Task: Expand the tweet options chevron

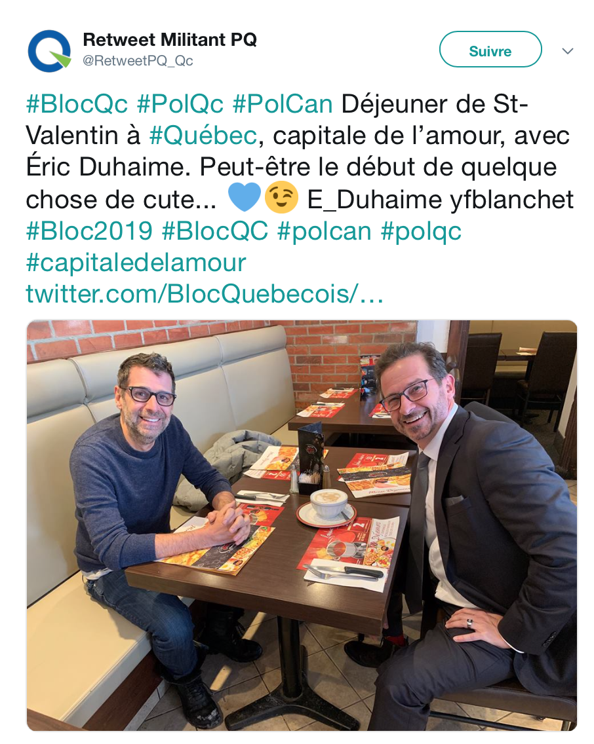Action: coord(568,51)
